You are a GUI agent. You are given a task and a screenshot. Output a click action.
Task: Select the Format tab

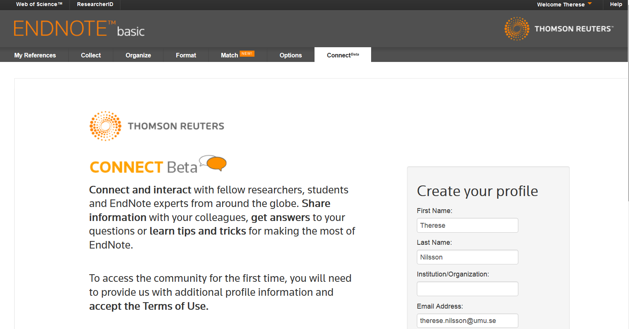[186, 55]
